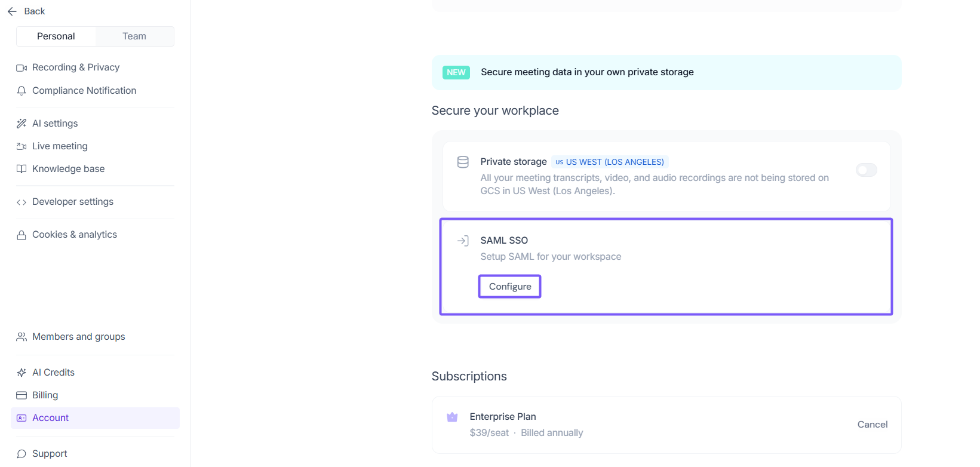
Task: Click the Back arrow icon
Action: click(12, 11)
